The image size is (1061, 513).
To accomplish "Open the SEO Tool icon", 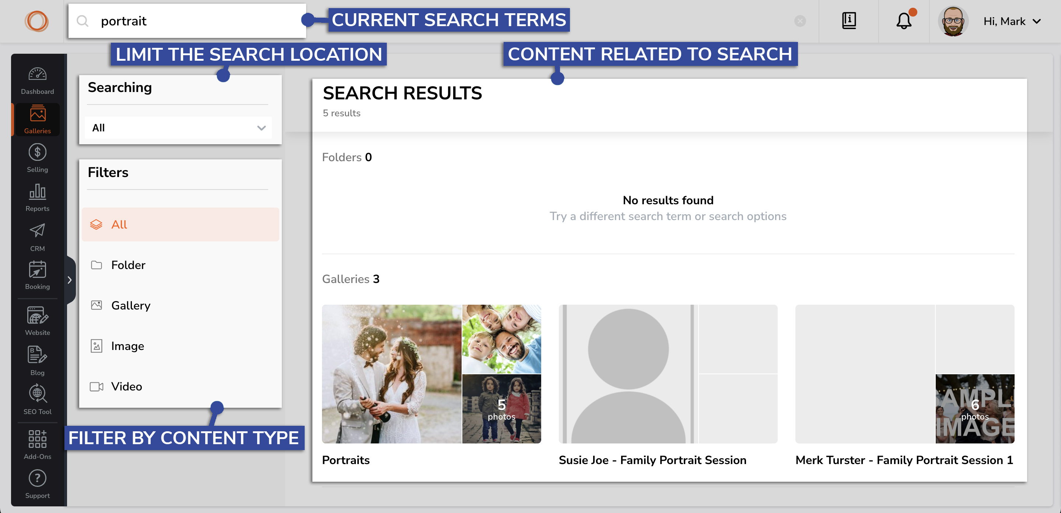I will click(38, 399).
